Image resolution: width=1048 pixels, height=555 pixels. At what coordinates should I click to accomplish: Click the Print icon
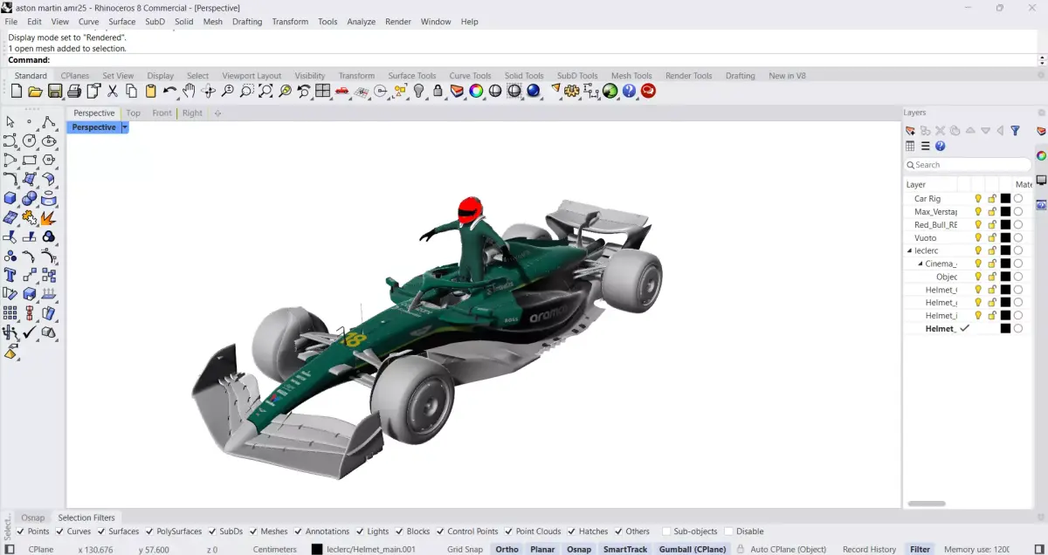[x=74, y=91]
